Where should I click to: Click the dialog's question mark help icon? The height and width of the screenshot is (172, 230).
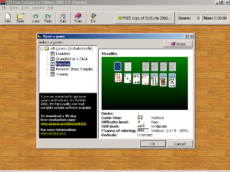point(186,36)
